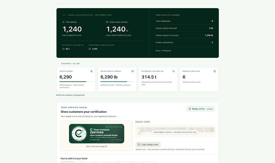Click the Ocean Waste Funded progress bar
The image size is (275, 163).
pos(117,81)
